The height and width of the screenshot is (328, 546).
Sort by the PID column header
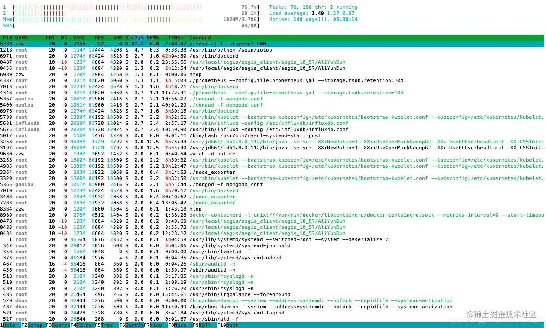pos(7,38)
